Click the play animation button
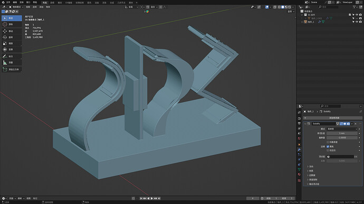The width and height of the screenshot is (364, 204). [152, 198]
